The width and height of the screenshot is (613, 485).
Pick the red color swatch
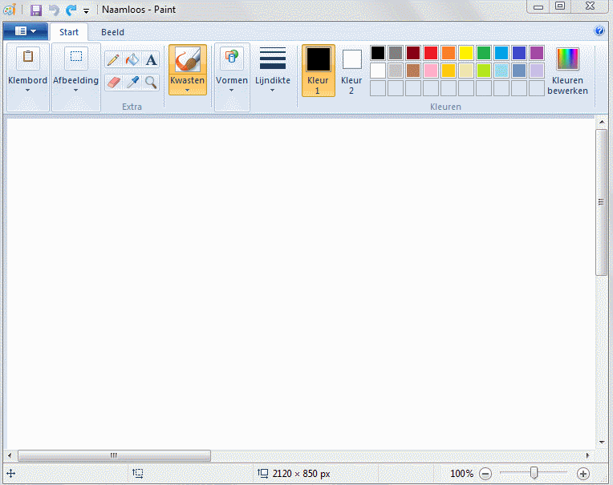click(431, 53)
